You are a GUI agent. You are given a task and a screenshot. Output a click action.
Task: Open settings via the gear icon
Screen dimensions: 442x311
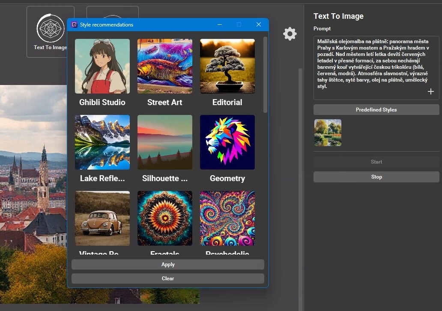pyautogui.click(x=290, y=34)
